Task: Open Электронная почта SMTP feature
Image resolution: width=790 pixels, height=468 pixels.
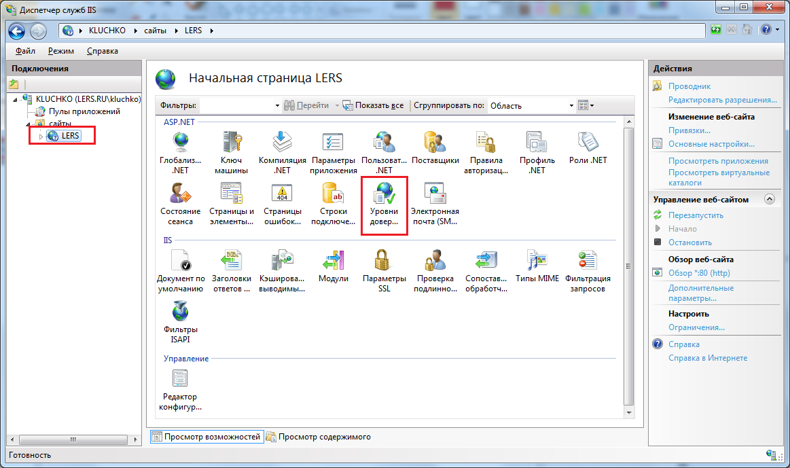Action: coord(435,204)
